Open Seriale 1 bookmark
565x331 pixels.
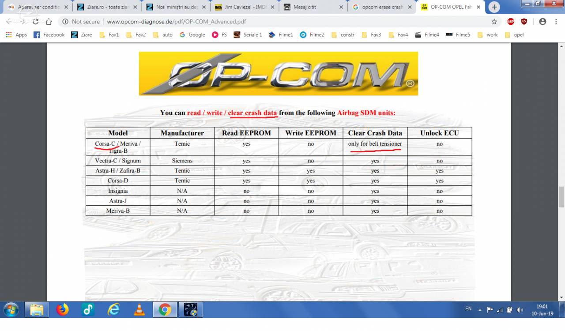tap(248, 35)
